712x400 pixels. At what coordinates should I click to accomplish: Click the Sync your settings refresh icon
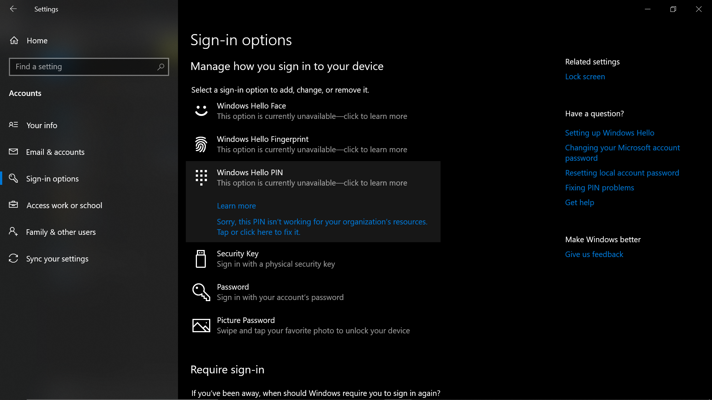pyautogui.click(x=13, y=259)
